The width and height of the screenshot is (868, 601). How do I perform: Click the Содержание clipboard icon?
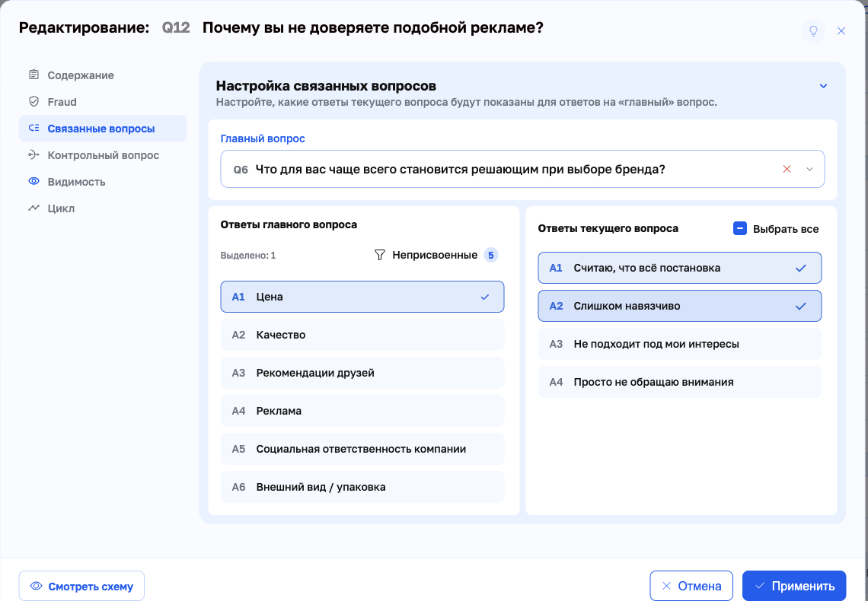coord(34,75)
